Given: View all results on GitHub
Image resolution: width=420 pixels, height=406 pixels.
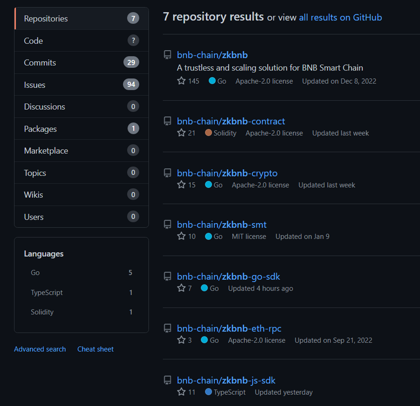Looking at the screenshot, I should coord(340,18).
